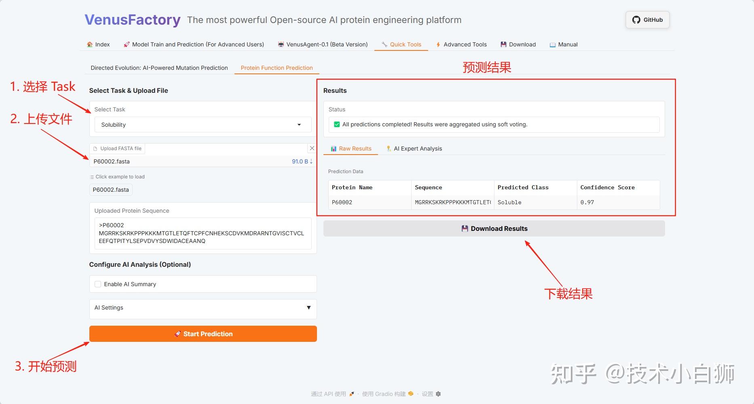Remove uploaded file with the X icon

312,149
